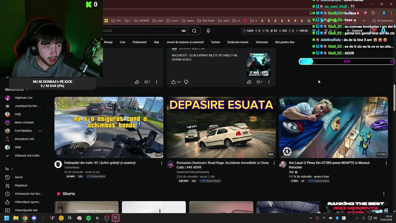Open the Highman Live subscription
This screenshot has height=223, width=396.
point(24,98)
